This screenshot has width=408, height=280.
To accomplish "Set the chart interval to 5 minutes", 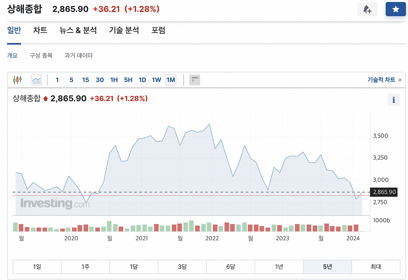I will click(x=71, y=80).
